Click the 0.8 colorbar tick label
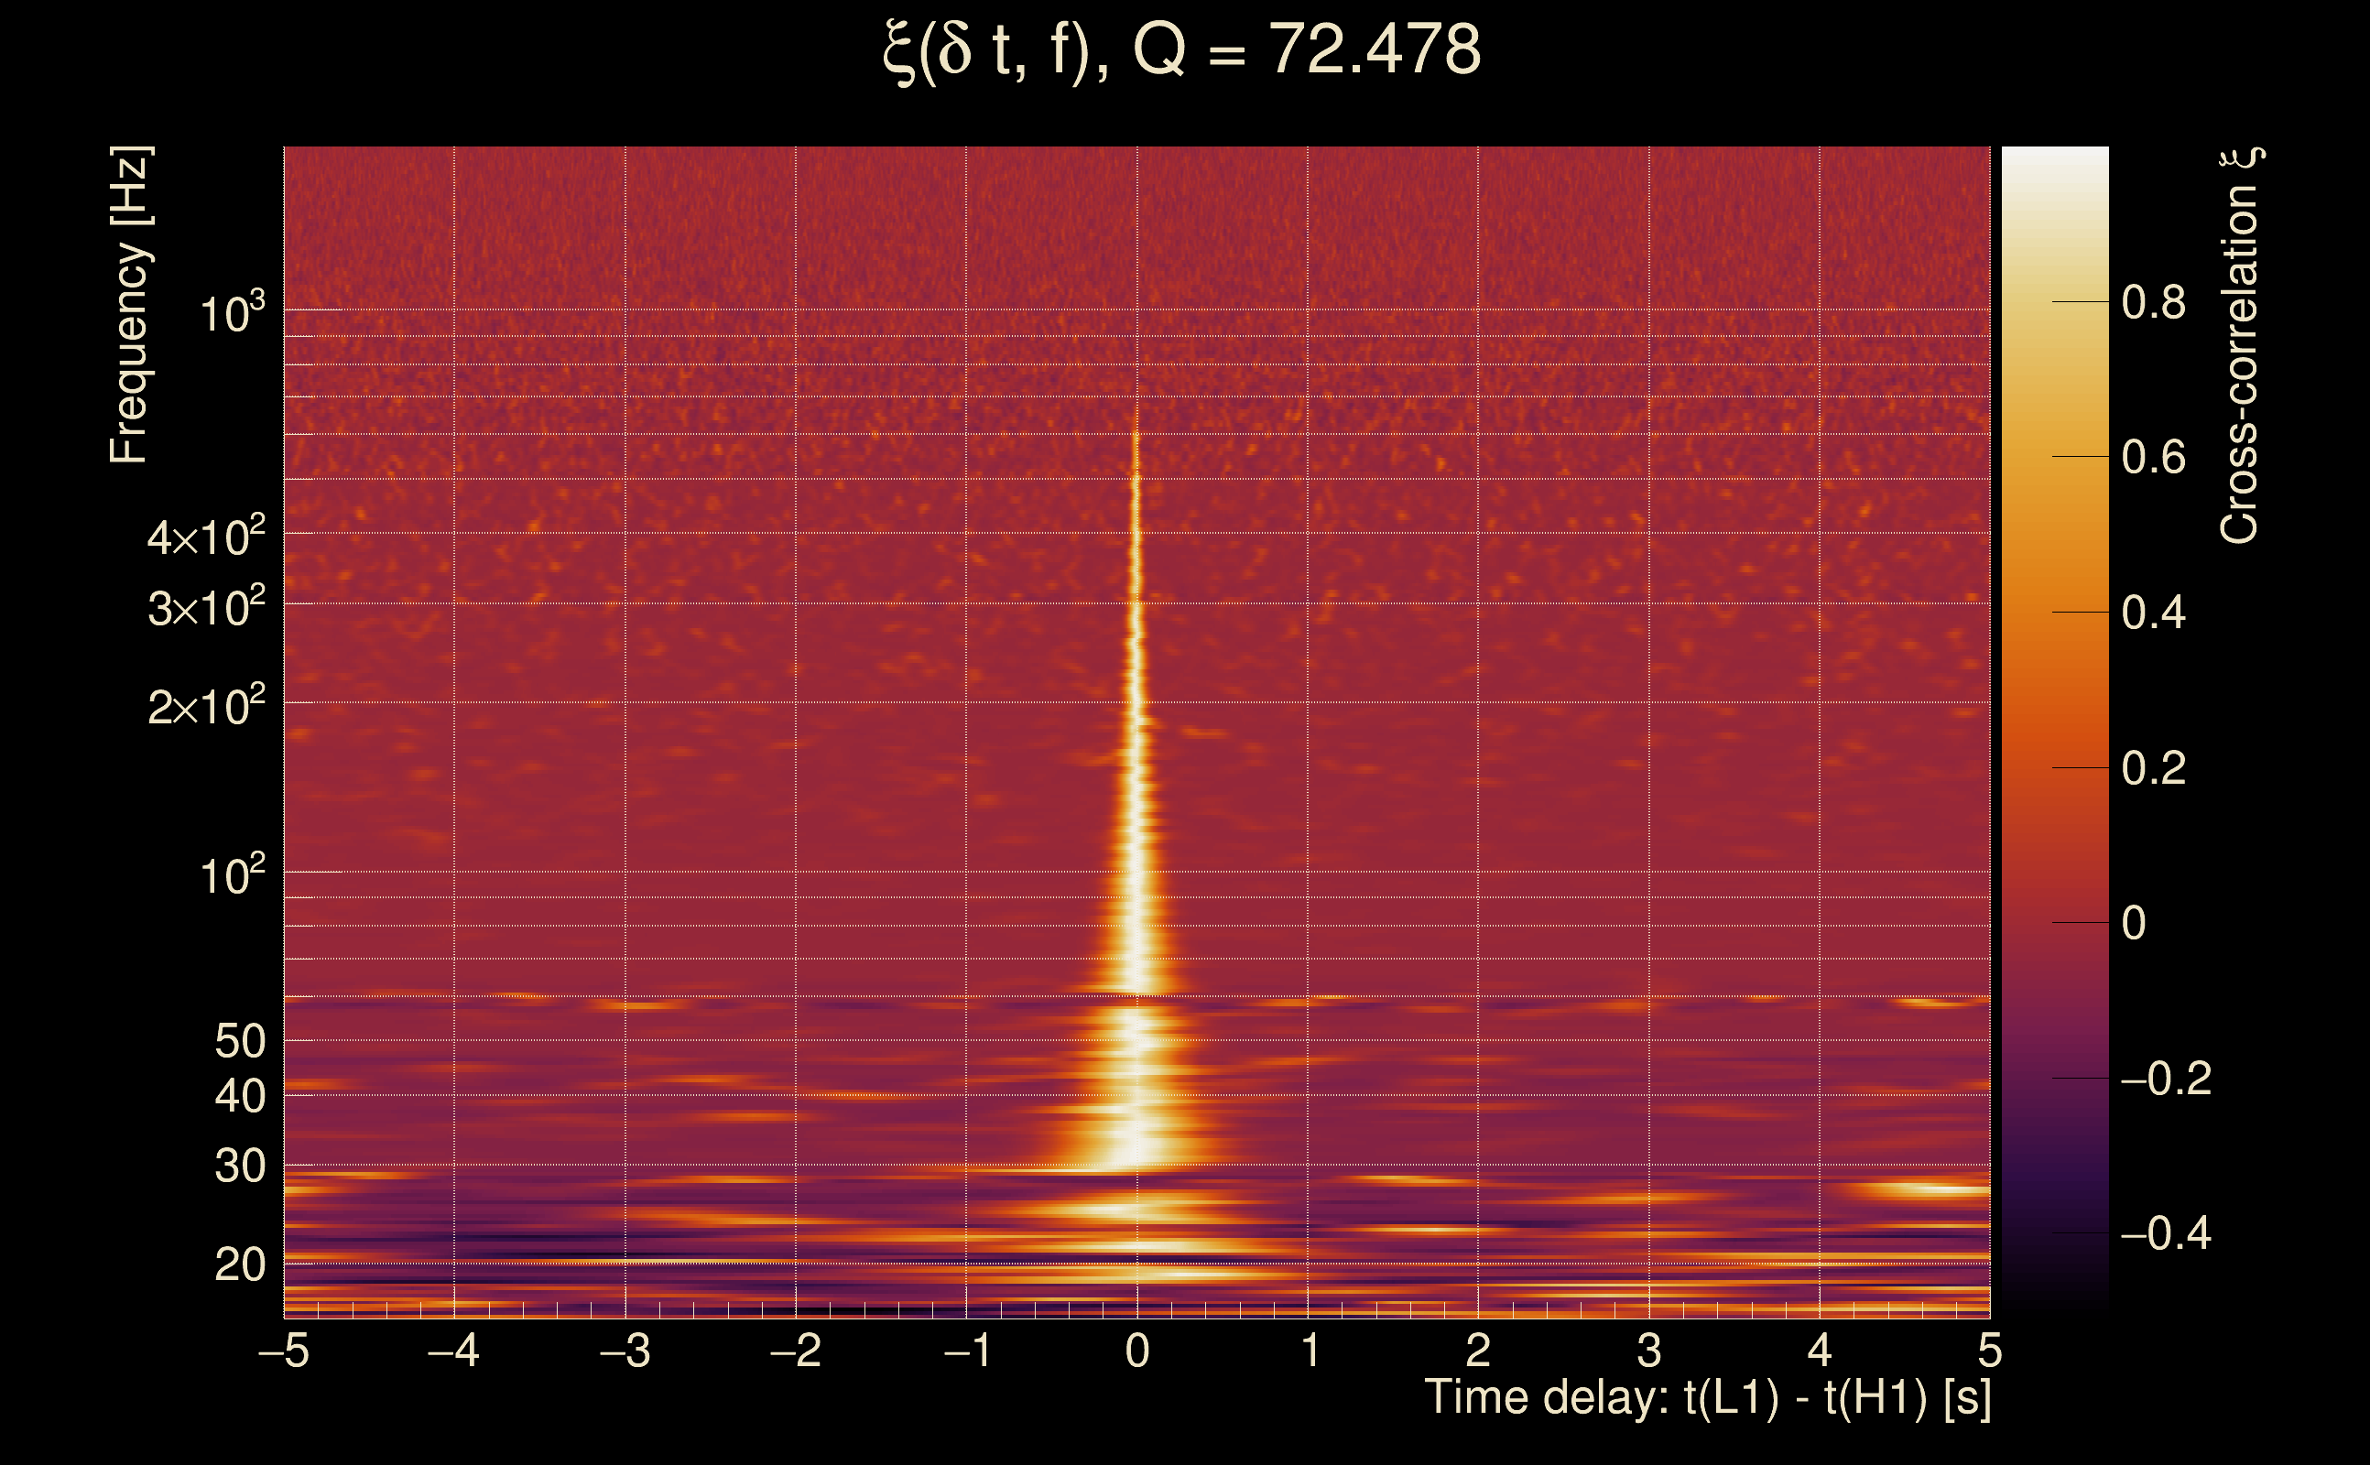Viewport: 2370px width, 1465px height. [x=2153, y=302]
